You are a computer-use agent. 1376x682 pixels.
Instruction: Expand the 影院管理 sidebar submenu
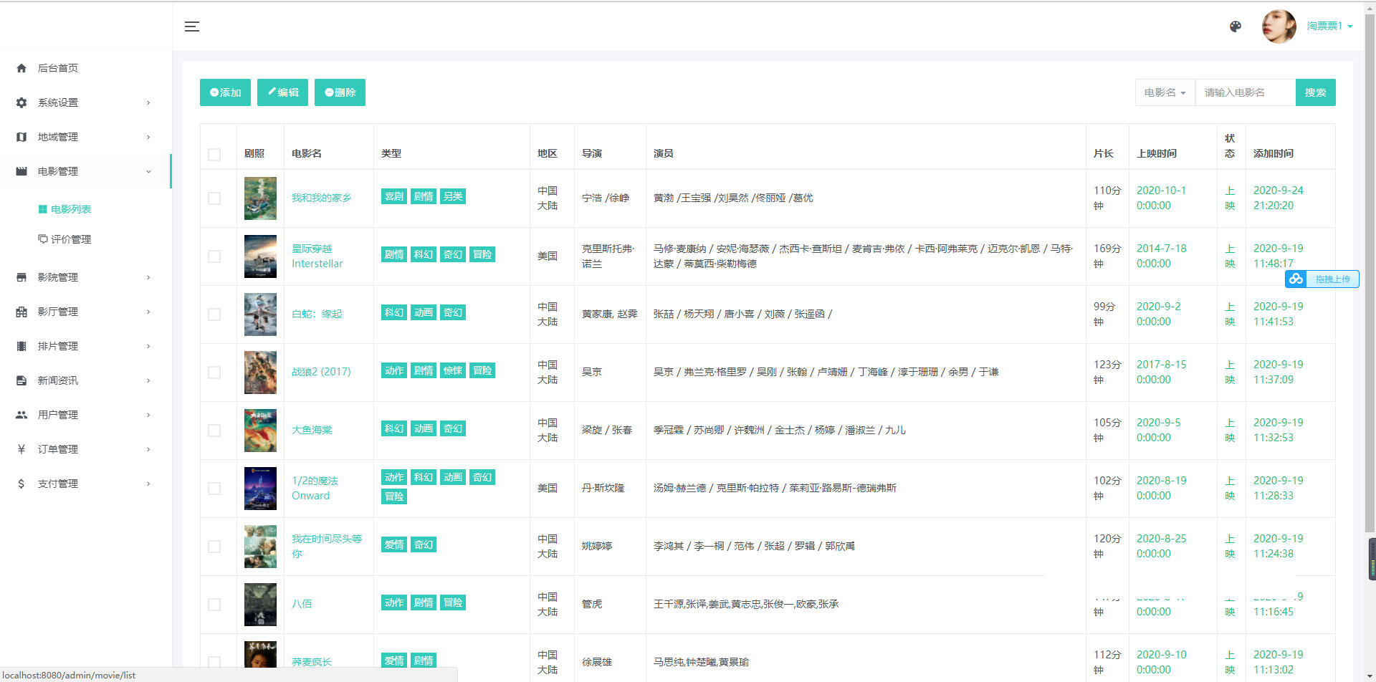(85, 277)
